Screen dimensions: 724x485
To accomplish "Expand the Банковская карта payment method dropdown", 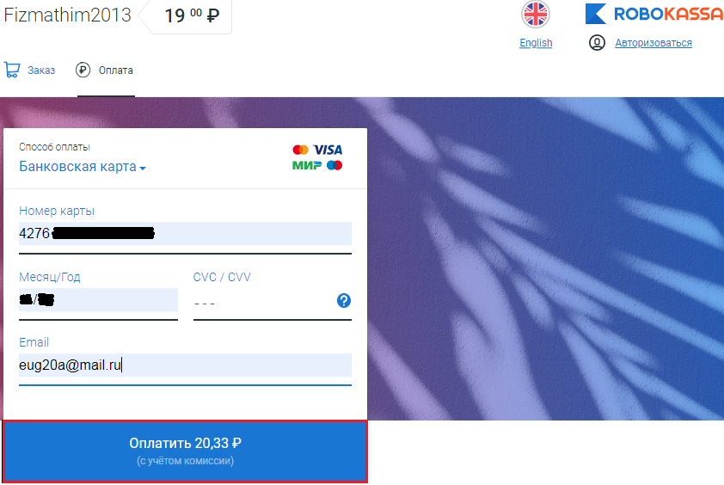I will [x=83, y=166].
